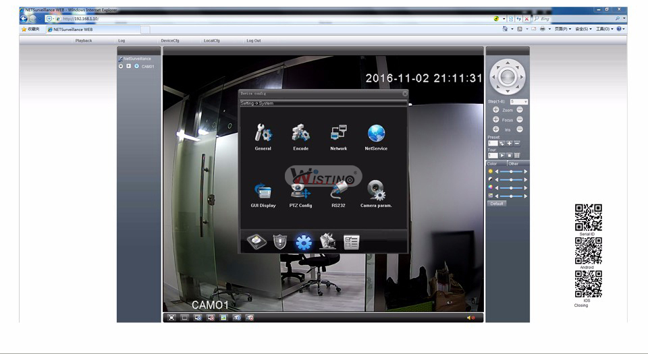Select CAM01 in the device tree

tap(148, 66)
